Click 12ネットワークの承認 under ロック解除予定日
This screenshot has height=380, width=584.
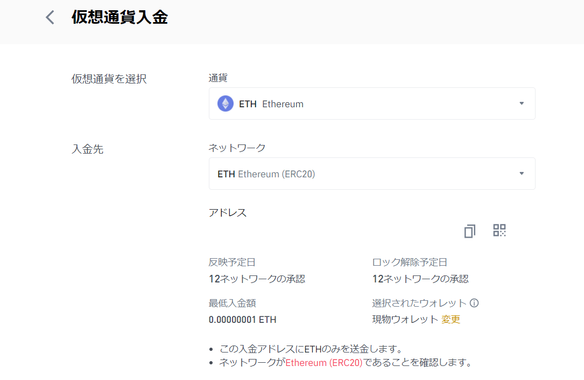pos(420,279)
